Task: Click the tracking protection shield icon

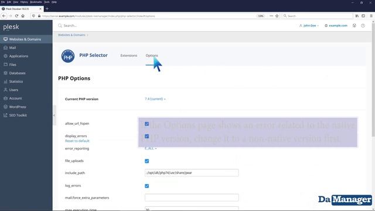Action: point(34,16)
